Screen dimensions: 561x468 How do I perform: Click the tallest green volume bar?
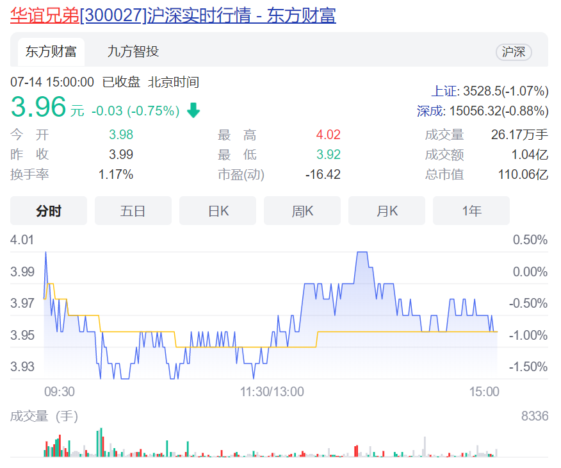pyautogui.click(x=101, y=442)
